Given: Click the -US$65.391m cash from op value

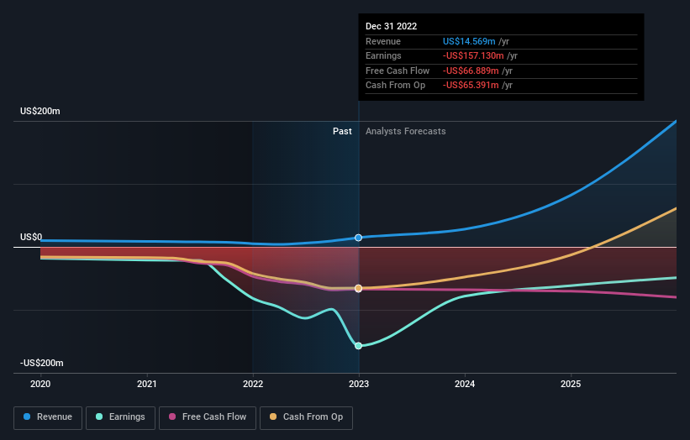Looking at the screenshot, I should (471, 86).
